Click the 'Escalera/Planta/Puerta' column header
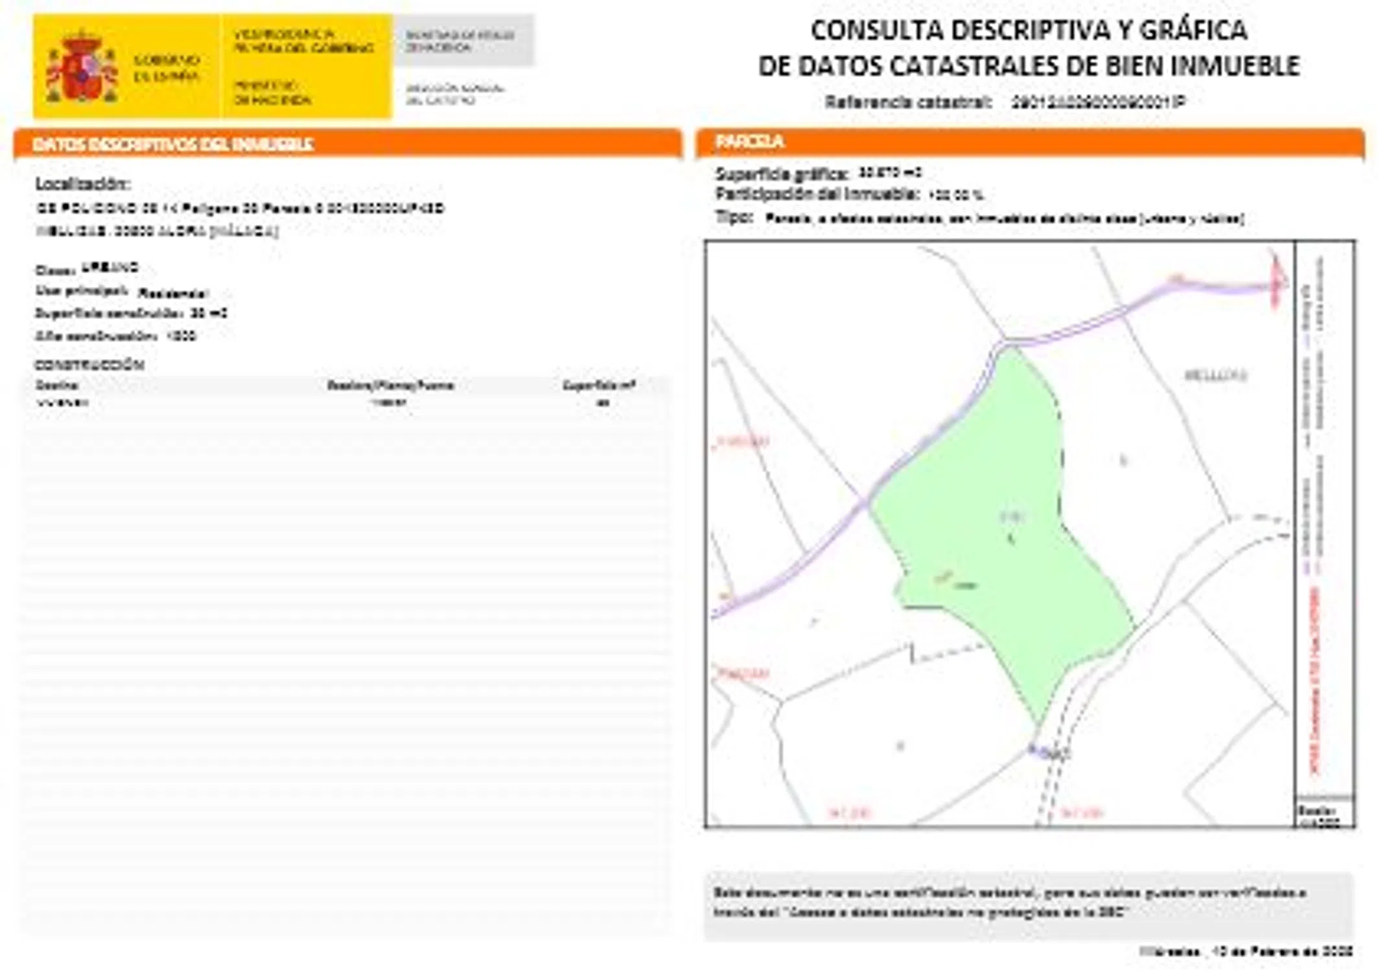The image size is (1378, 972). coord(390,386)
